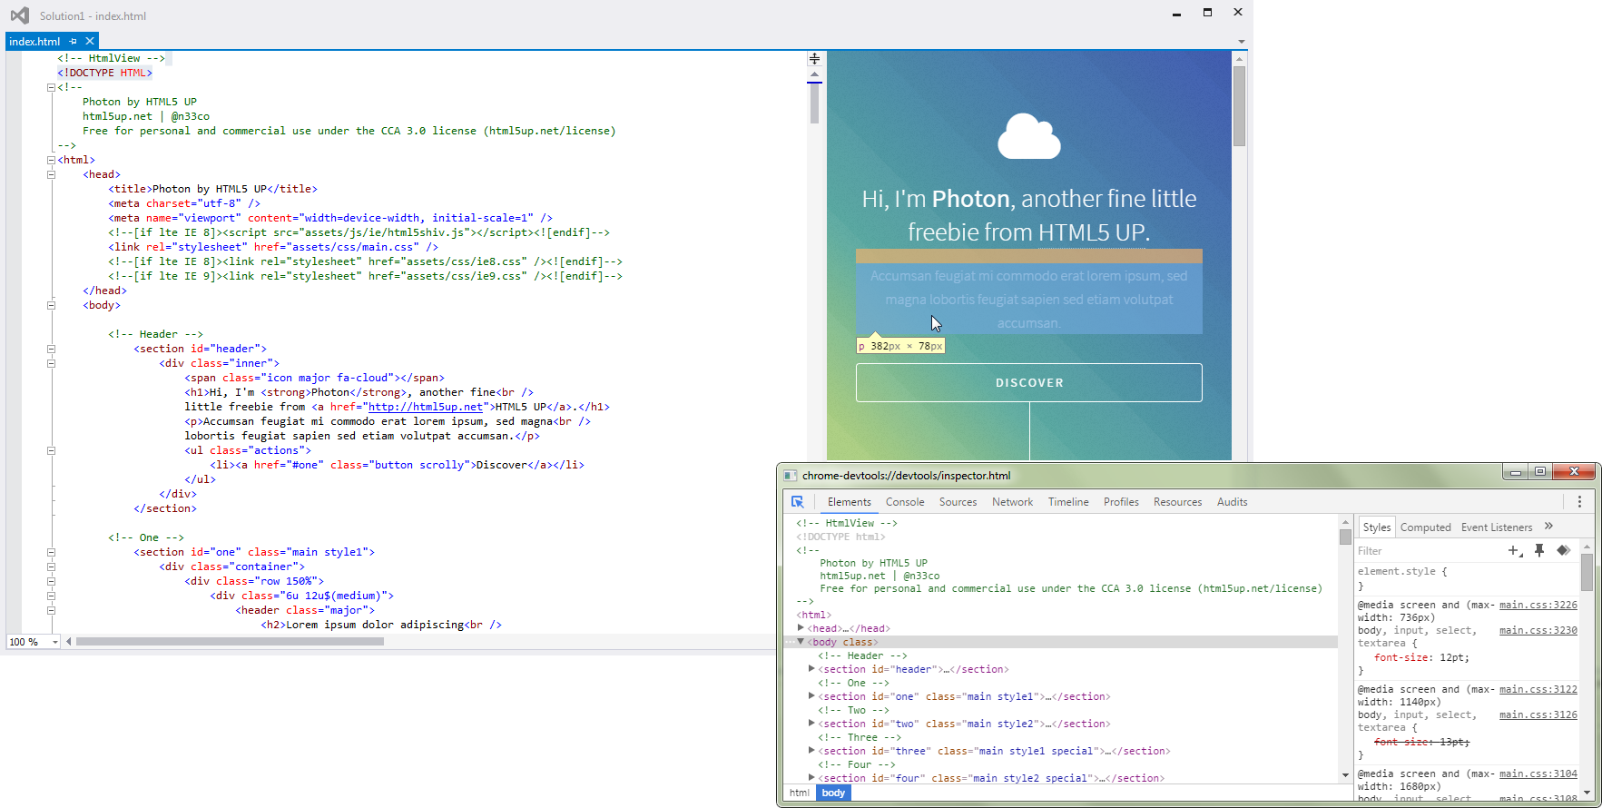Click the http://html5up.net link in code
1602x808 pixels.
pyautogui.click(x=426, y=407)
